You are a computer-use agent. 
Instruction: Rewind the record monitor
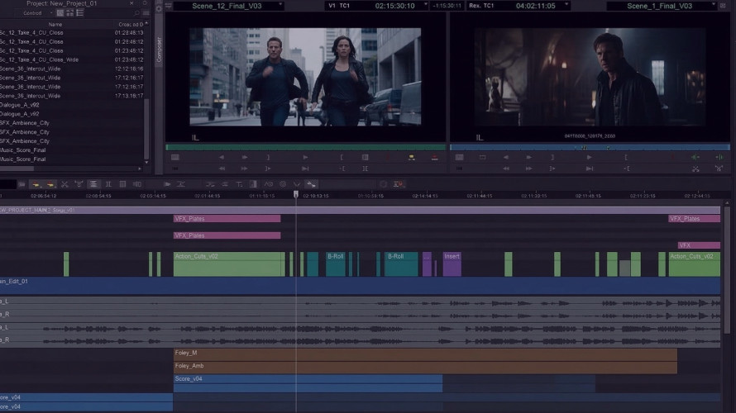tap(506, 169)
